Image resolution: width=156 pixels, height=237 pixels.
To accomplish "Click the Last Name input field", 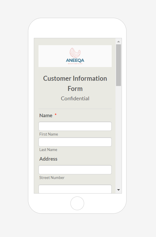I will tap(75, 142).
